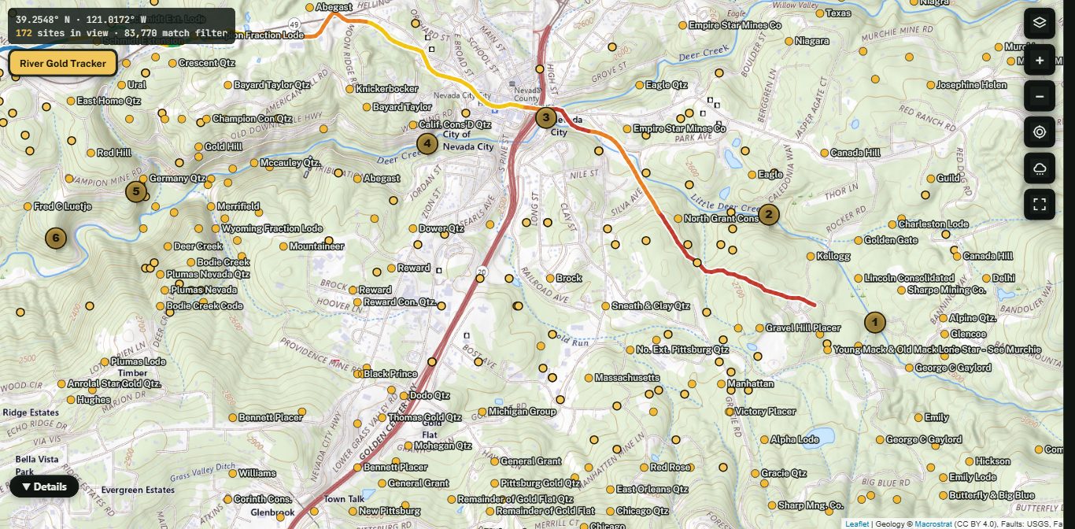This screenshot has width=1075, height=529.
Task: Click the Sneath & Clay Qtz site dot
Action: (x=605, y=306)
